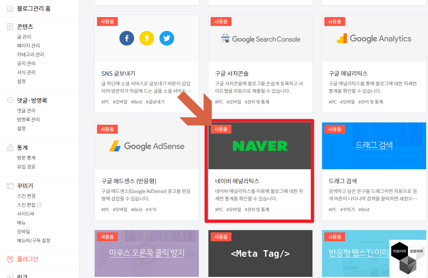Click the 이만가지 오만가지 cube badge

point(408,258)
